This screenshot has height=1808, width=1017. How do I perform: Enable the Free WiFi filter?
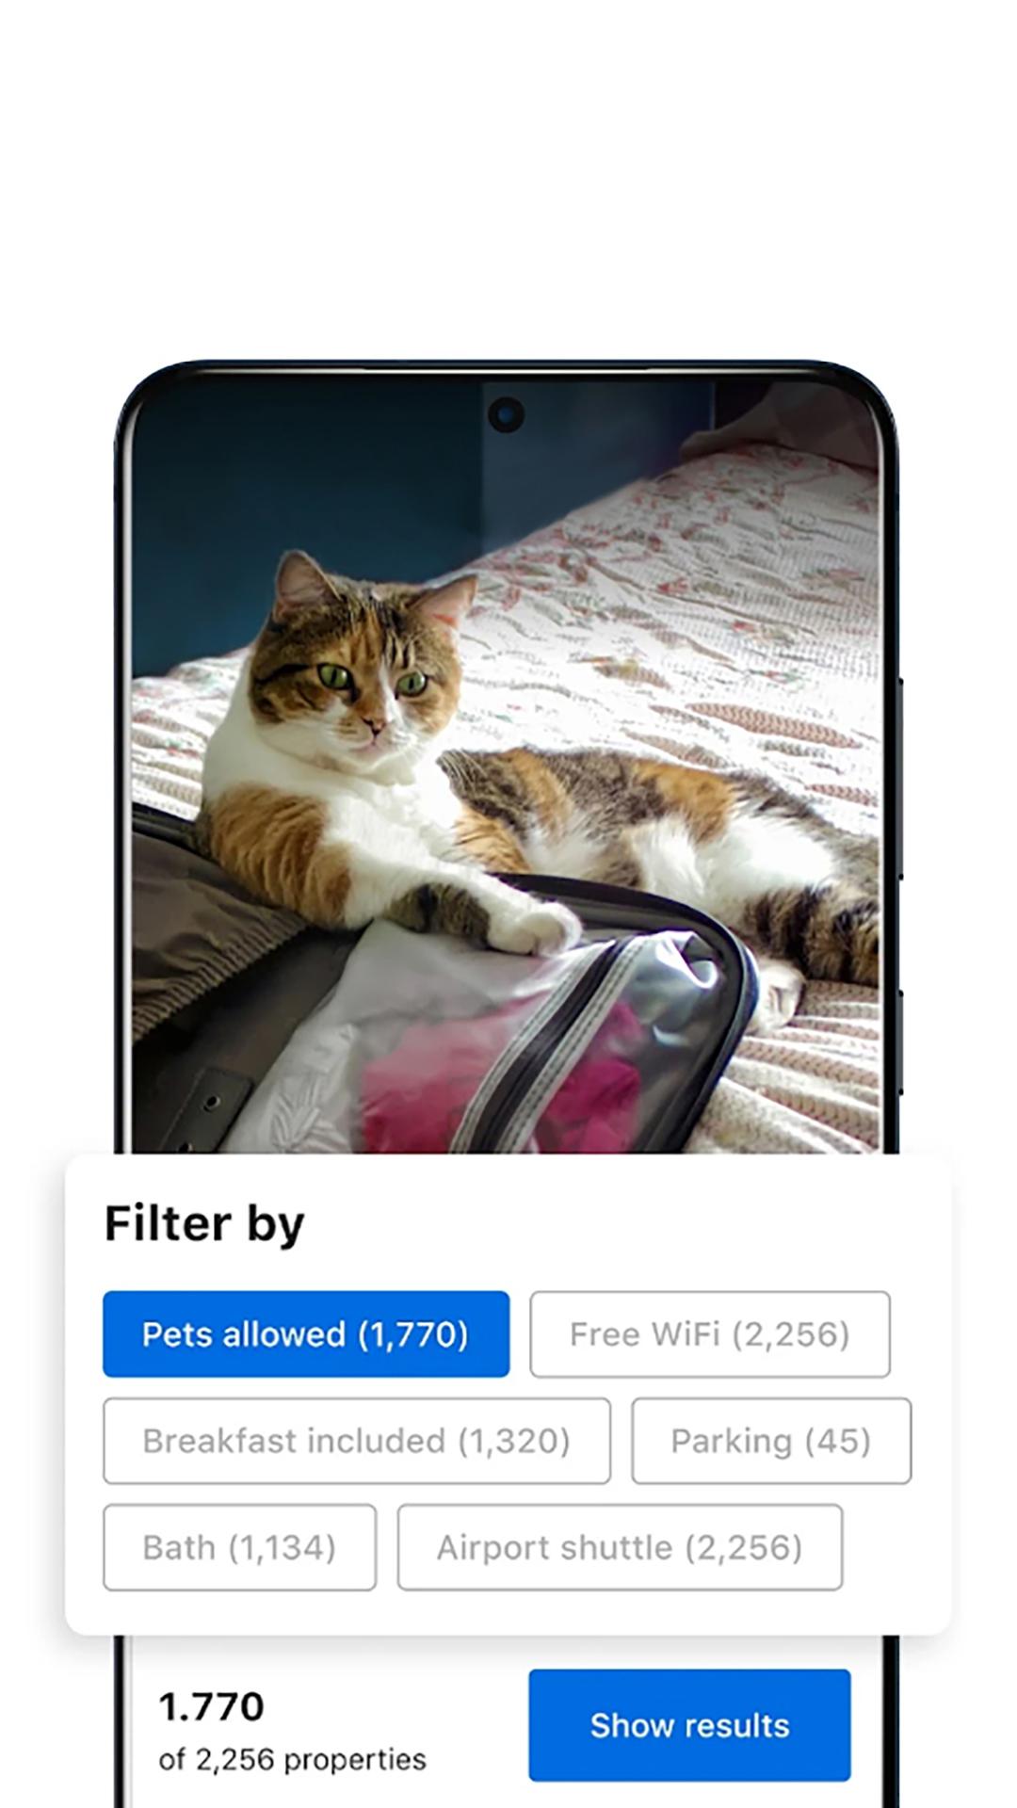click(710, 1333)
